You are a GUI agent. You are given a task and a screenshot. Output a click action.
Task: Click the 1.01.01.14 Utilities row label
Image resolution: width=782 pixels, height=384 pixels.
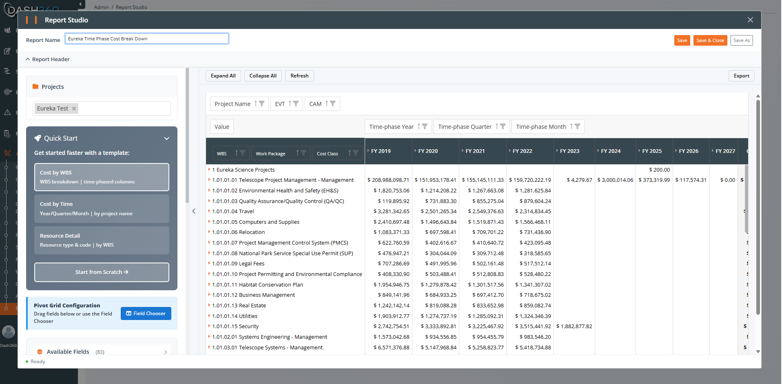click(x=235, y=316)
